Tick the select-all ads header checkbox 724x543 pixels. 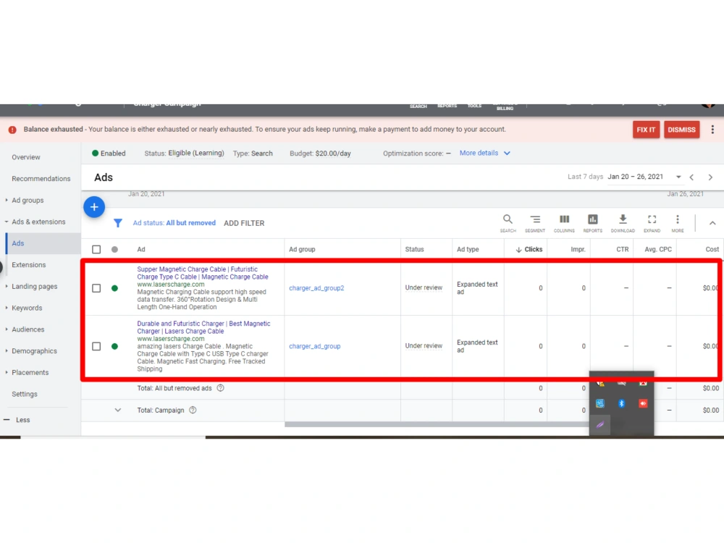pos(96,249)
